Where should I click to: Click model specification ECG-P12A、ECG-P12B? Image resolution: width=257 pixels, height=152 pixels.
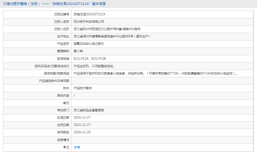pyautogui.click(x=92, y=59)
